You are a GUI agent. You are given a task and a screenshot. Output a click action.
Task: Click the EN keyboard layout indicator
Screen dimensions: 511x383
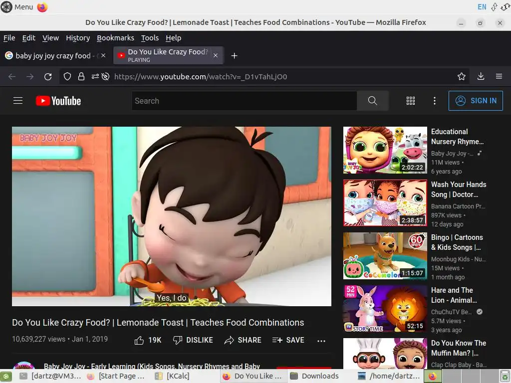(482, 7)
